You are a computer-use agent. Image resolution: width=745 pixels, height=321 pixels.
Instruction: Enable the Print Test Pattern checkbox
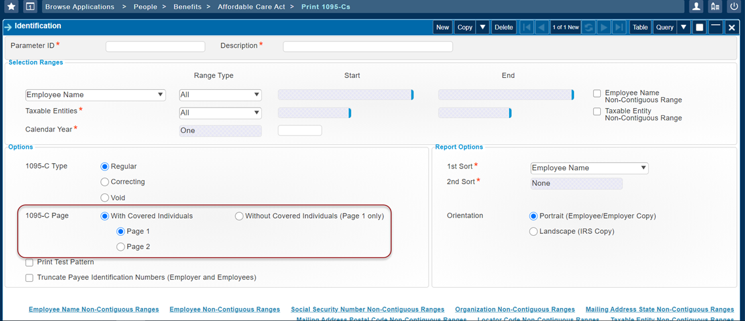point(29,263)
